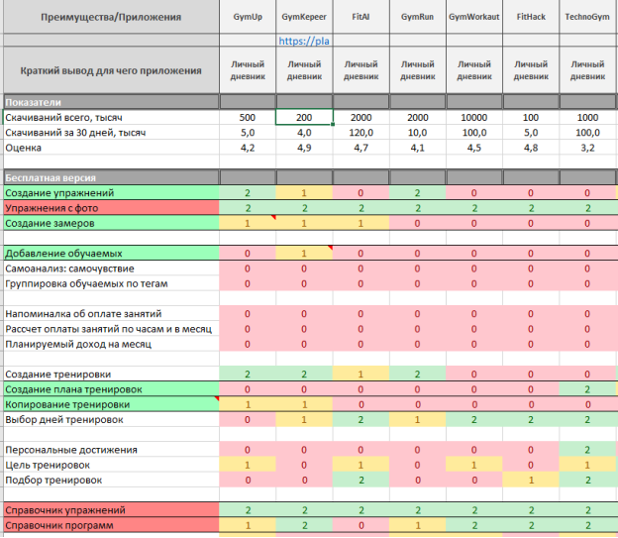Select the GymUp column header cell
This screenshot has width=618, height=538.
click(248, 17)
